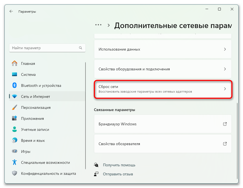Click the Приложения apps icon

(x=15, y=118)
